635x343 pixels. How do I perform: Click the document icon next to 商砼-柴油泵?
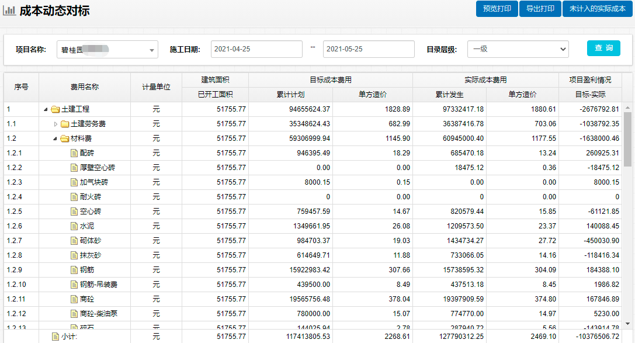coord(74,313)
